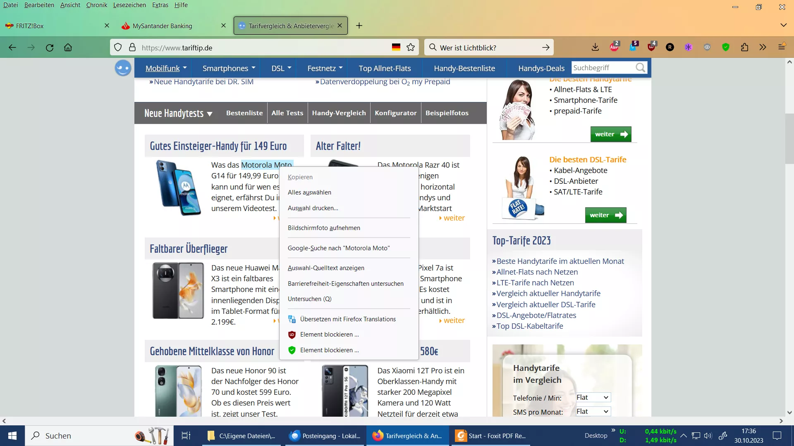Open Allnet-Flats nach Netzen link

click(x=537, y=272)
